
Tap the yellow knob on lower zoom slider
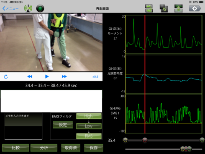pos(182,149)
